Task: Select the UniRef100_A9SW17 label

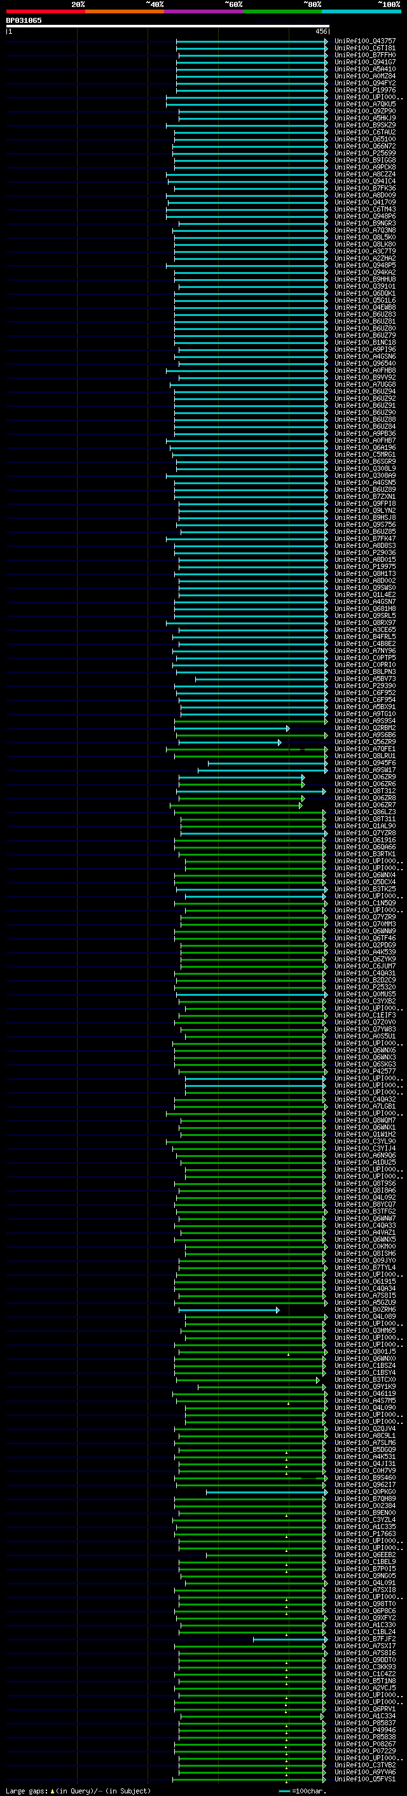Action: pos(365,770)
